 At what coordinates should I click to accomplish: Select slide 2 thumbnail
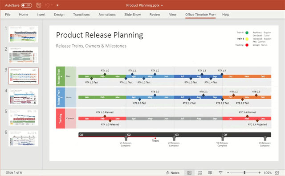[x=23, y=55]
